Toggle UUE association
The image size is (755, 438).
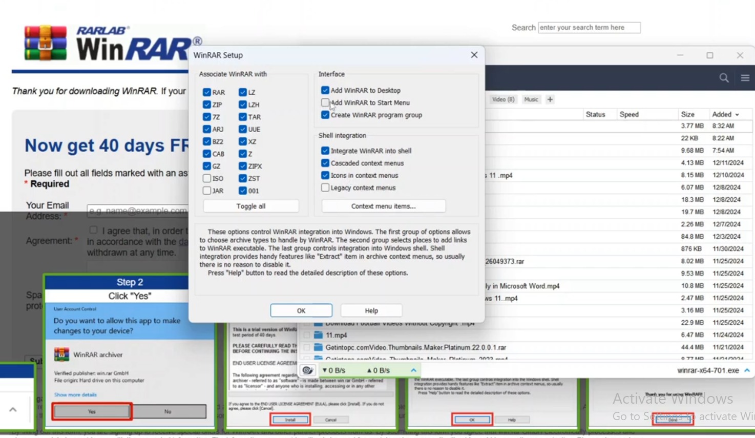tap(243, 129)
